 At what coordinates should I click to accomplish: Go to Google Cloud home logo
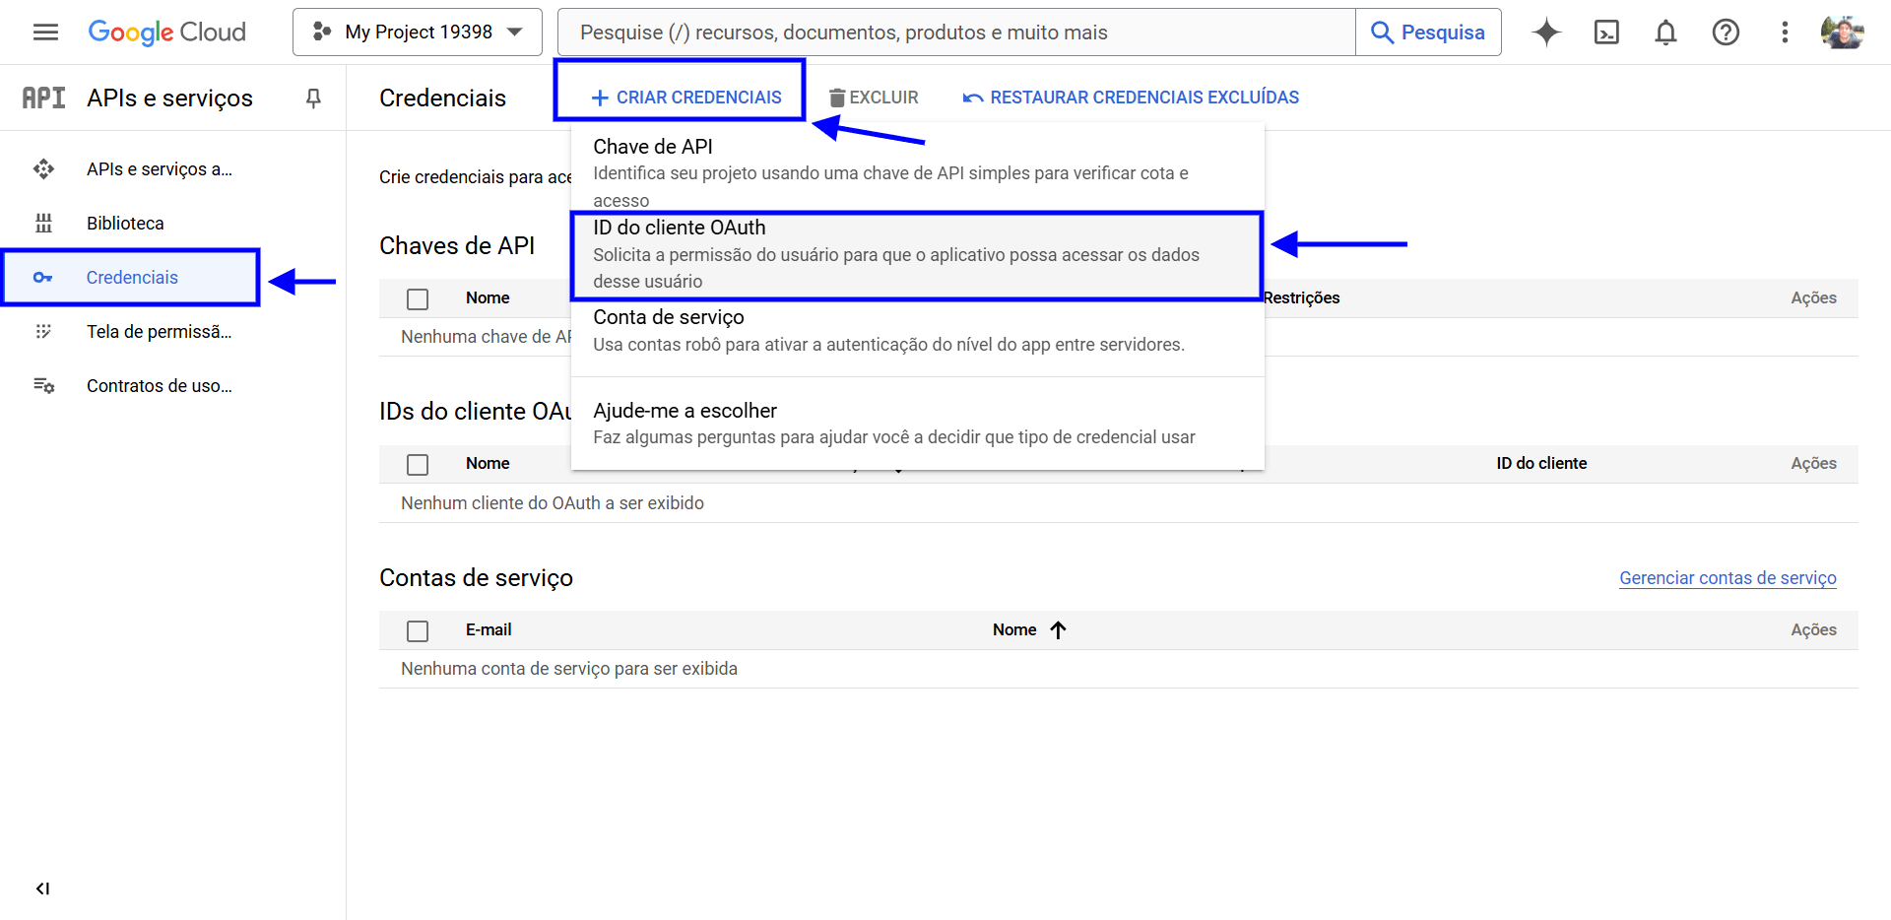coord(167,33)
